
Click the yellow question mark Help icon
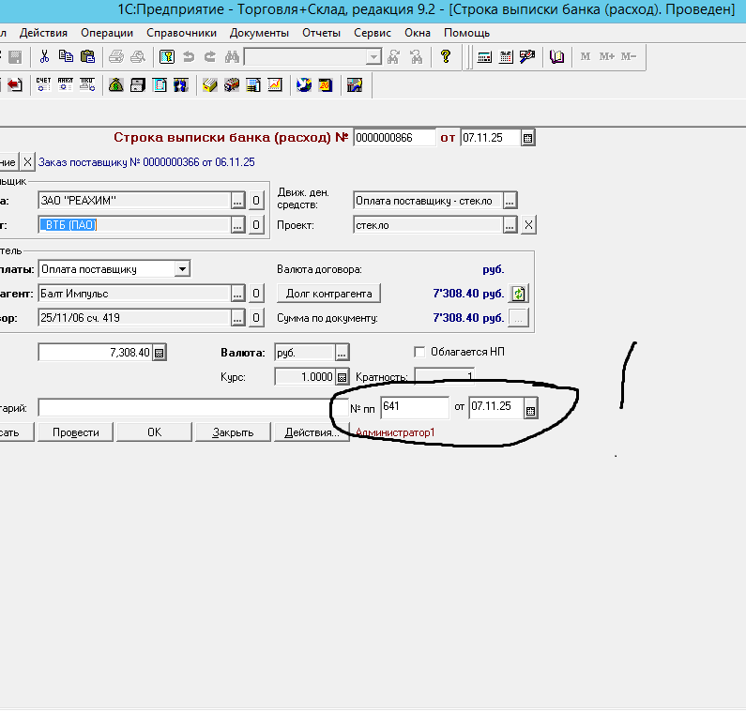(x=446, y=56)
